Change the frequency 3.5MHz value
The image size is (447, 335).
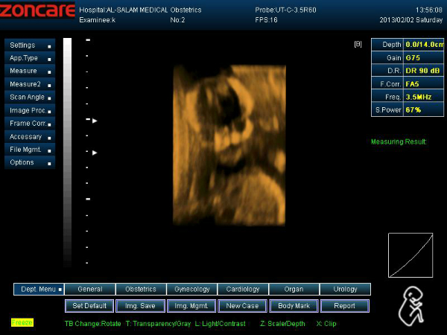[x=424, y=97]
